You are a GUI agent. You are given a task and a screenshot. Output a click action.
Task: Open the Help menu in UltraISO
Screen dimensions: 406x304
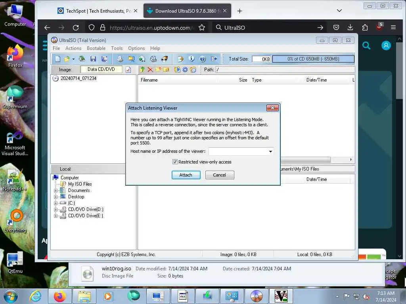point(155,48)
